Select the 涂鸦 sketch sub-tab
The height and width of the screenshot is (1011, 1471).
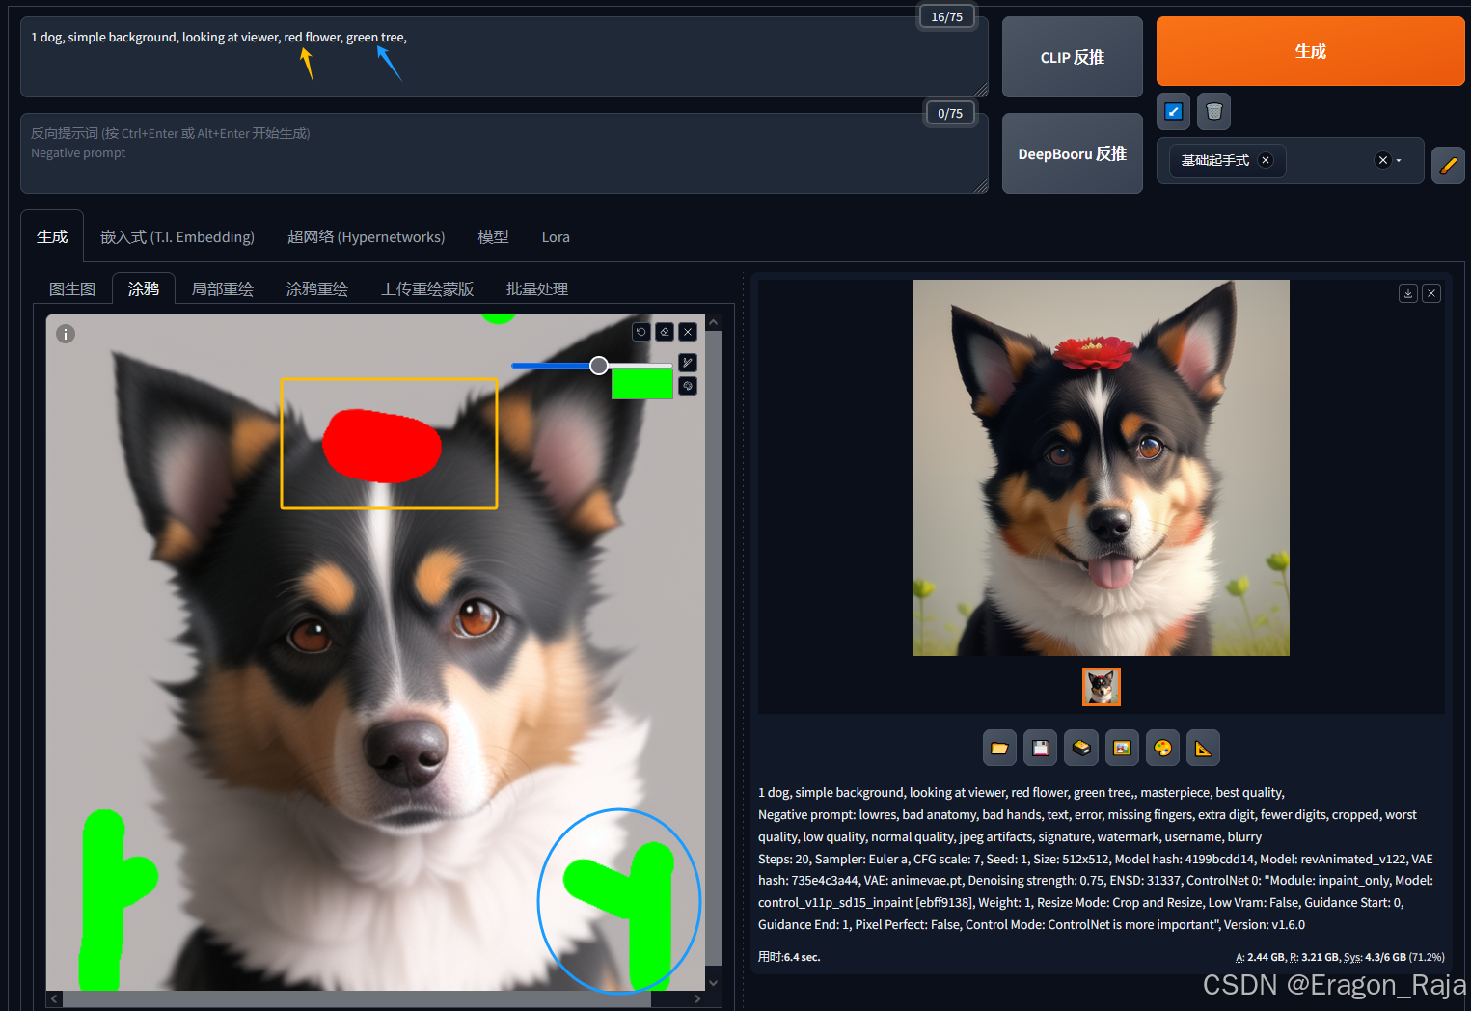(x=144, y=288)
